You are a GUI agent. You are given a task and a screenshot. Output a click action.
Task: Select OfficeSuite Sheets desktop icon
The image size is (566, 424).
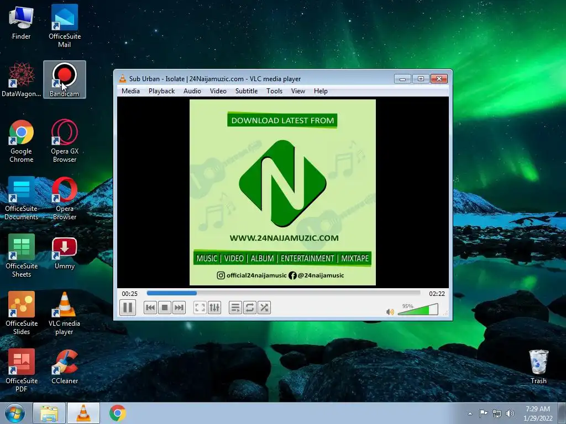pos(22,256)
